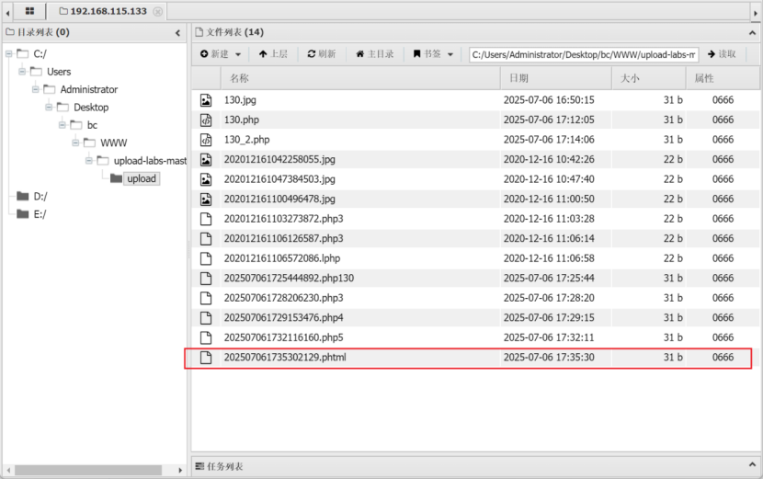Collapse the Users tree node
Viewport: 763px width, 479px height.
point(22,72)
